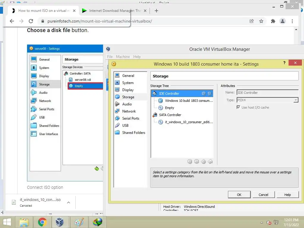This screenshot has height=228, width=304.
Task: Open Serial Ports settings category
Action: point(131,118)
